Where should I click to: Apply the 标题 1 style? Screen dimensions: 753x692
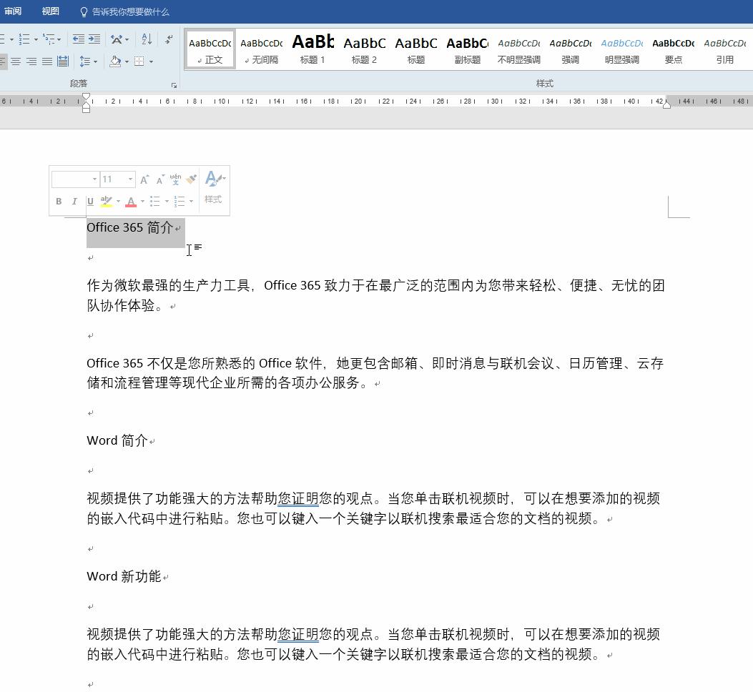point(312,49)
